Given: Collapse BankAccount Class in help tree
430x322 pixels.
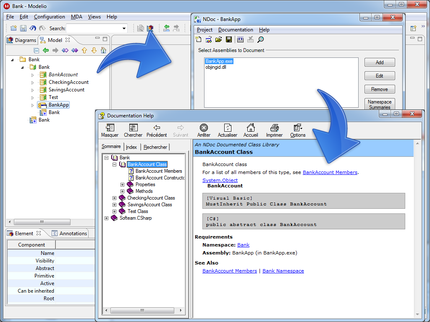Looking at the screenshot, I should pyautogui.click(x=114, y=164).
